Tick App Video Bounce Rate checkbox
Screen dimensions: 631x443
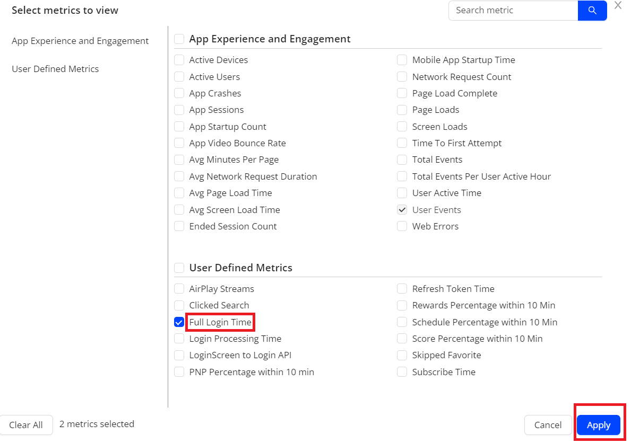click(179, 143)
